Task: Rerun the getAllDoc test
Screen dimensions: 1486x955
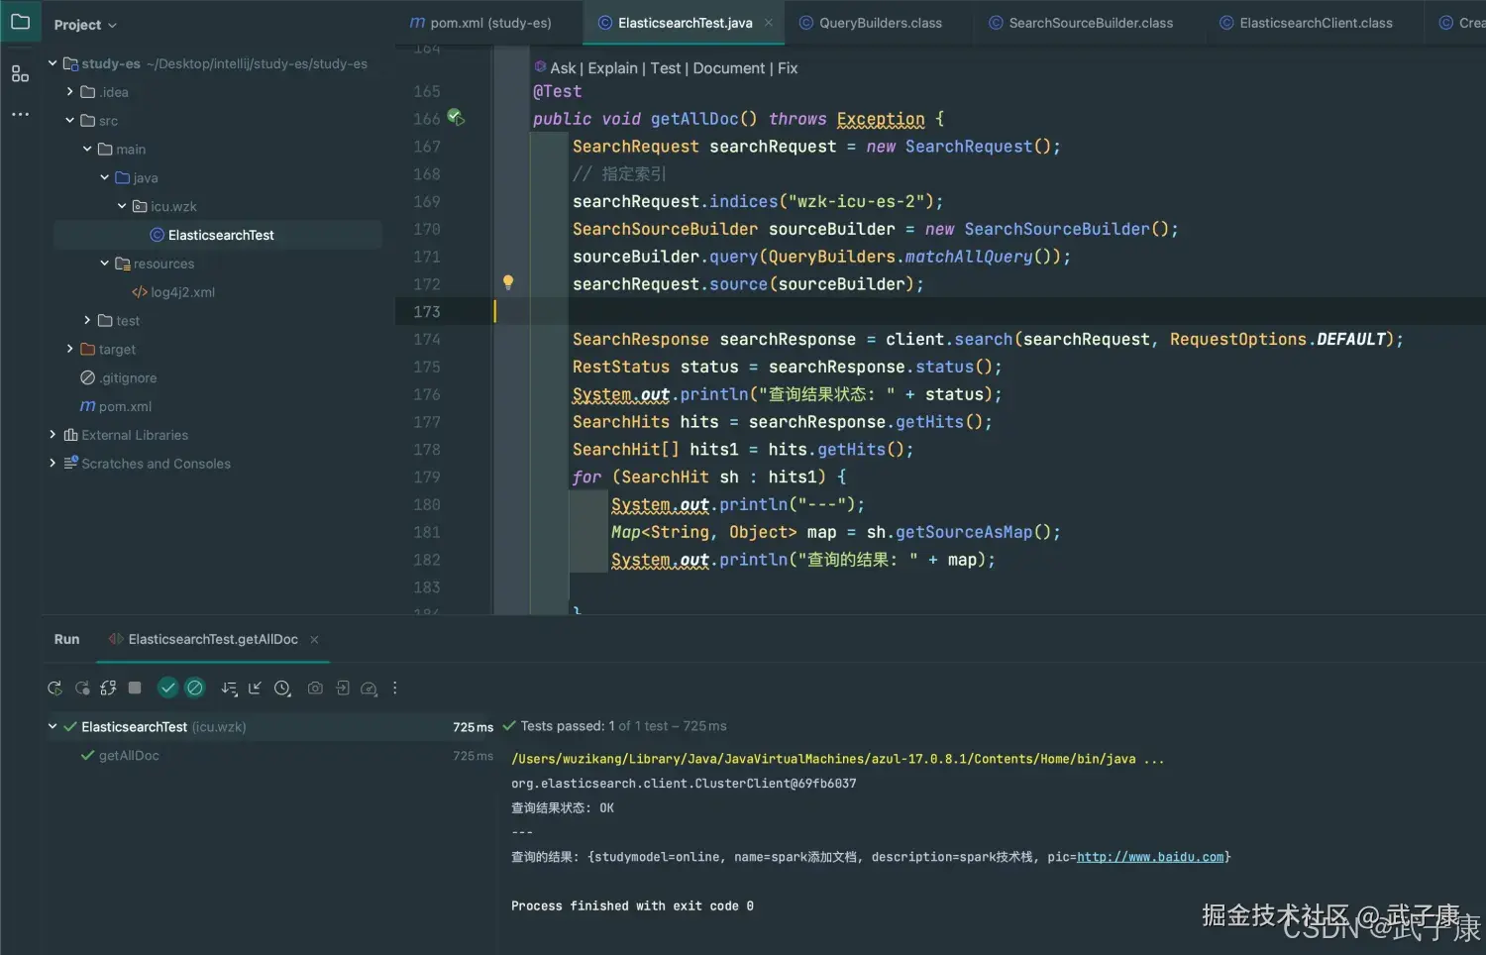Action: [x=54, y=688]
